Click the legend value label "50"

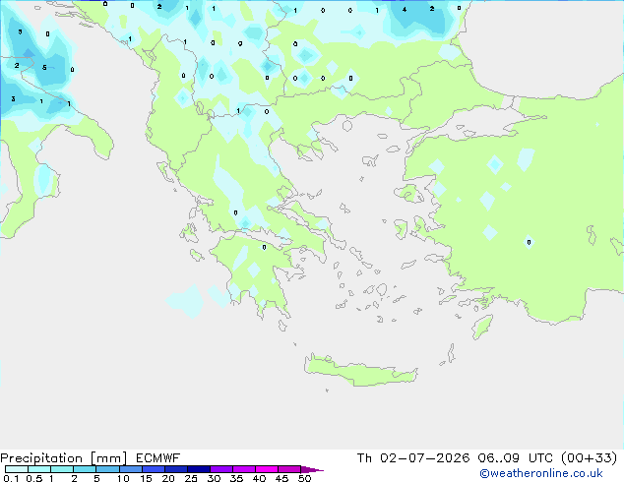305,478
